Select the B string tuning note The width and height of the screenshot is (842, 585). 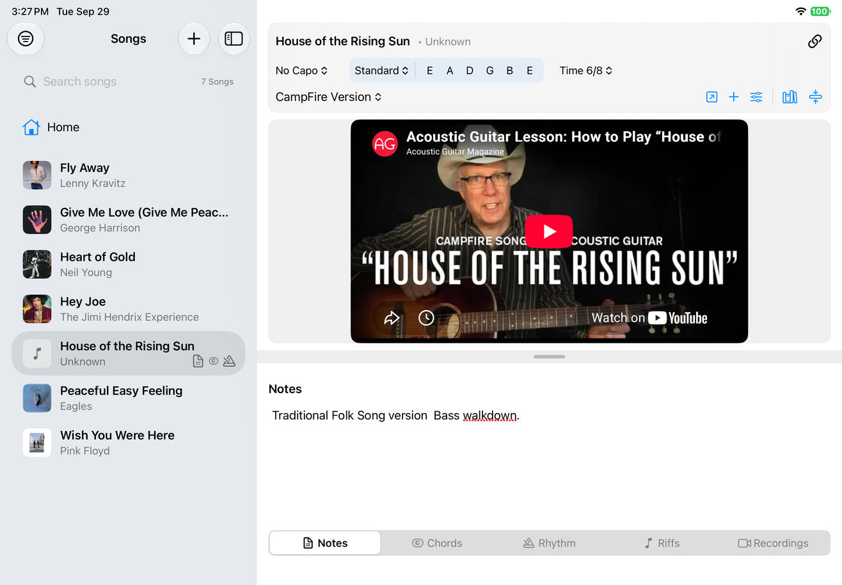510,70
